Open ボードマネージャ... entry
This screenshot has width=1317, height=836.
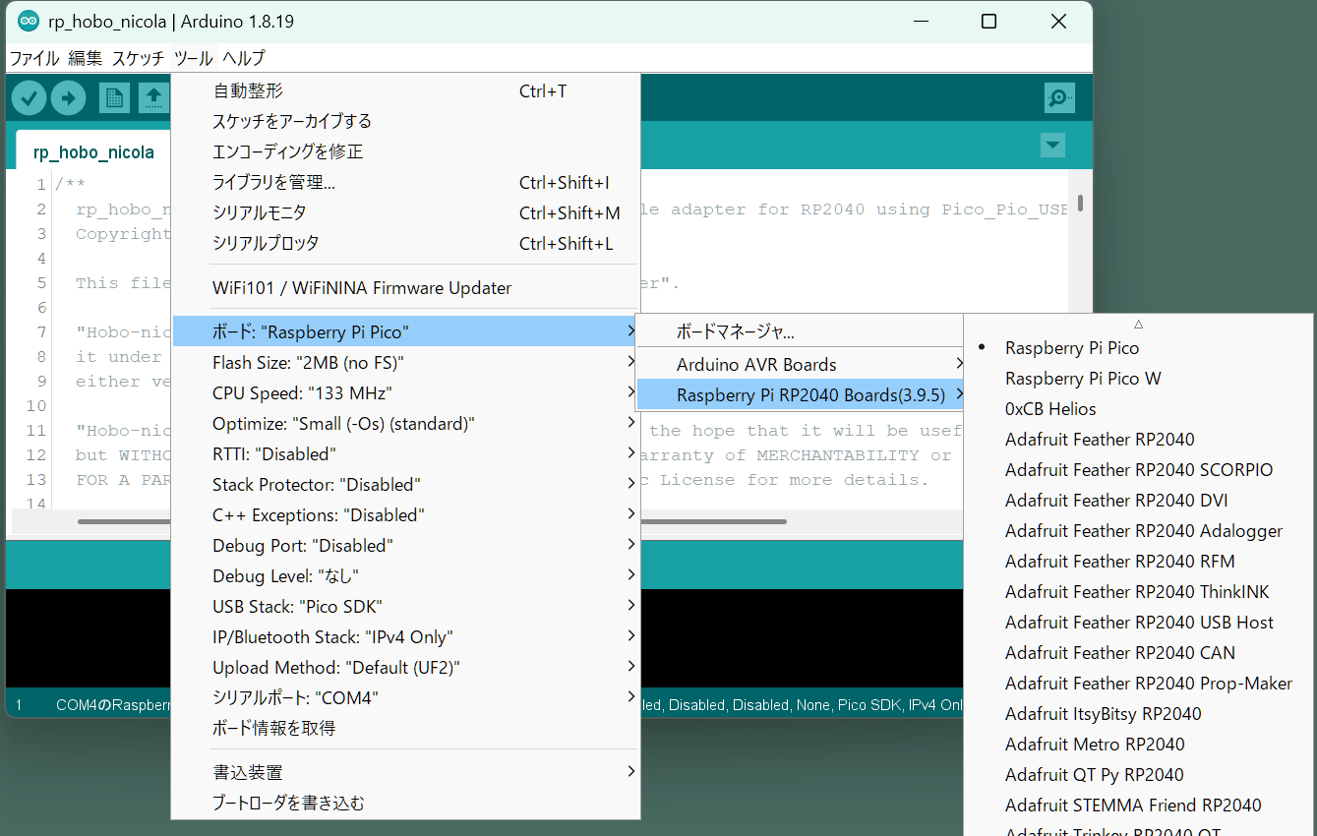735,332
